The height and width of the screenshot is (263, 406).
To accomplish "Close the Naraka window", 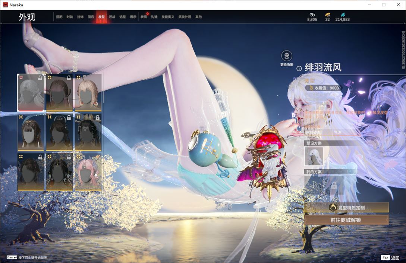I will pyautogui.click(x=398, y=5).
